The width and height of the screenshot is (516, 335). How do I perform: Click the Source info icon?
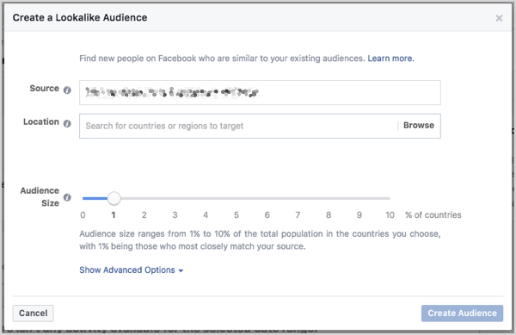pos(67,90)
